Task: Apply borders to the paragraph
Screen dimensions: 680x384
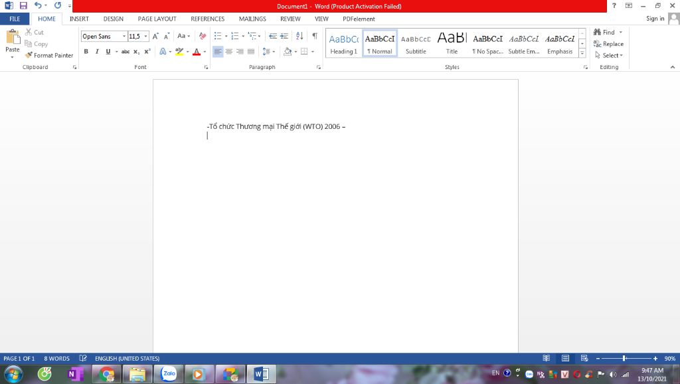Action: point(304,51)
